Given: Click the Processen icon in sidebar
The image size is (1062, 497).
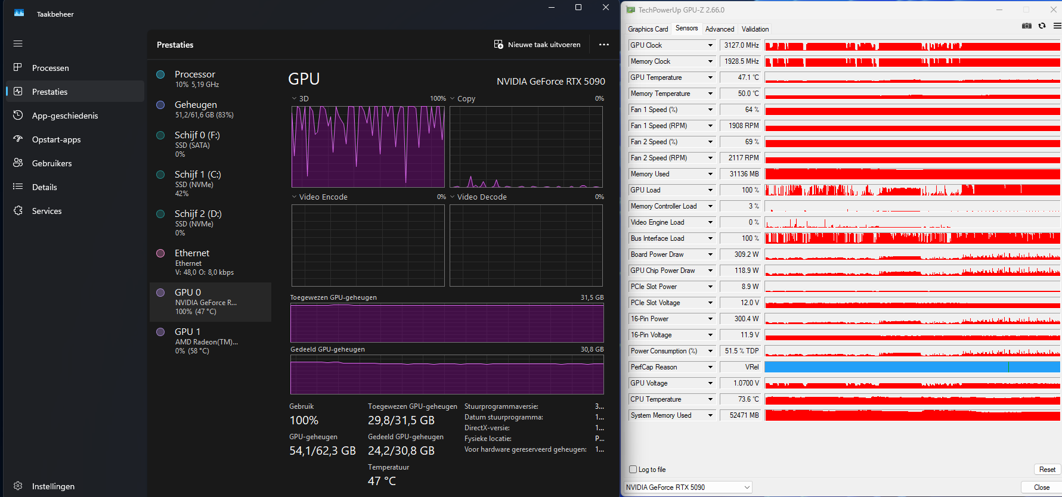Looking at the screenshot, I should [18, 67].
